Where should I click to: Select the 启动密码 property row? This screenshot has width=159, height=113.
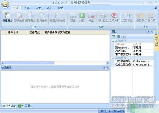click(134, 51)
